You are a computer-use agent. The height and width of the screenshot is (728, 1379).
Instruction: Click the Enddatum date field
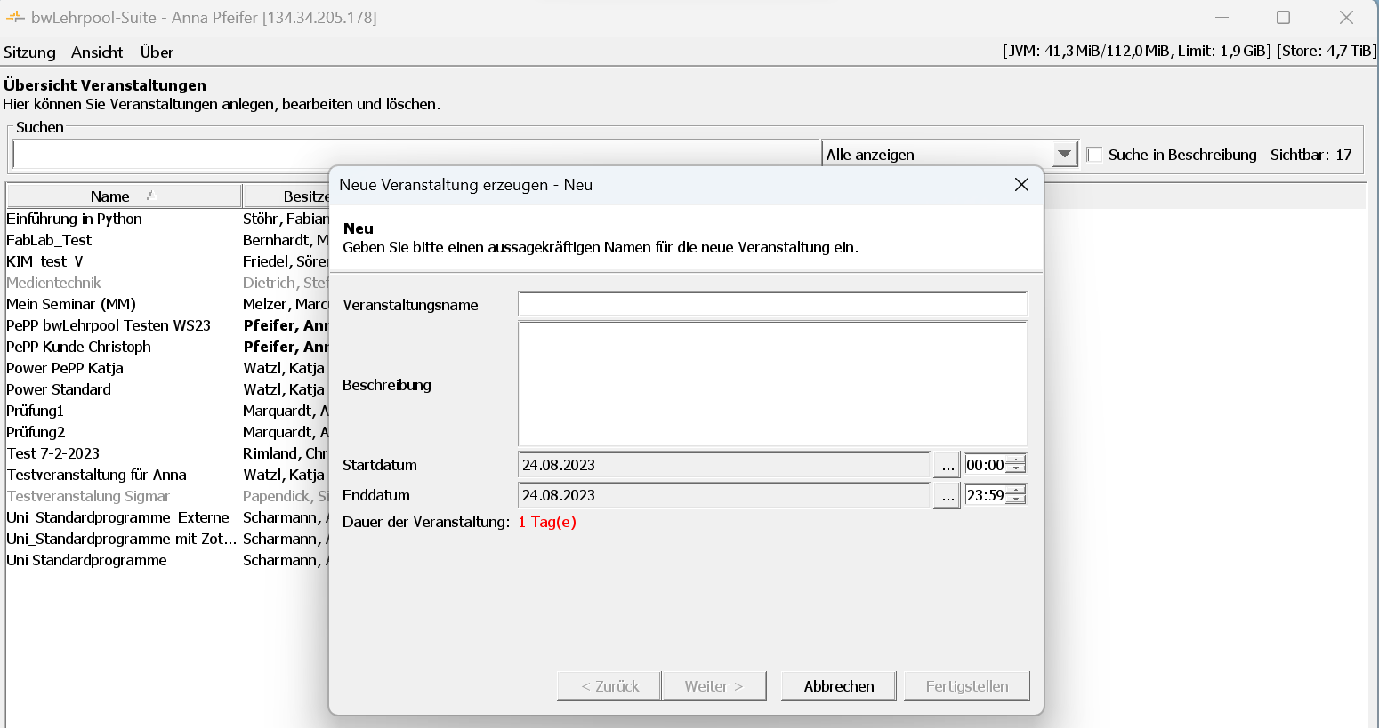coord(724,495)
